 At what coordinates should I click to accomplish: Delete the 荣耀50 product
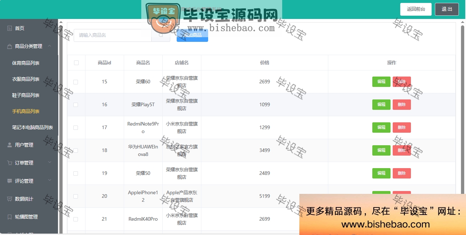pos(402,173)
